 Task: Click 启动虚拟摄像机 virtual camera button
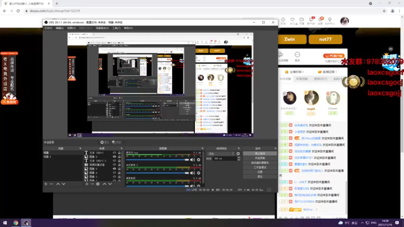(260, 162)
